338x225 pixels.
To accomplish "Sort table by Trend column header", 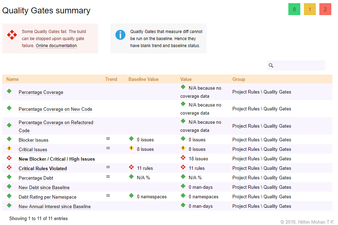I will coord(111,79).
